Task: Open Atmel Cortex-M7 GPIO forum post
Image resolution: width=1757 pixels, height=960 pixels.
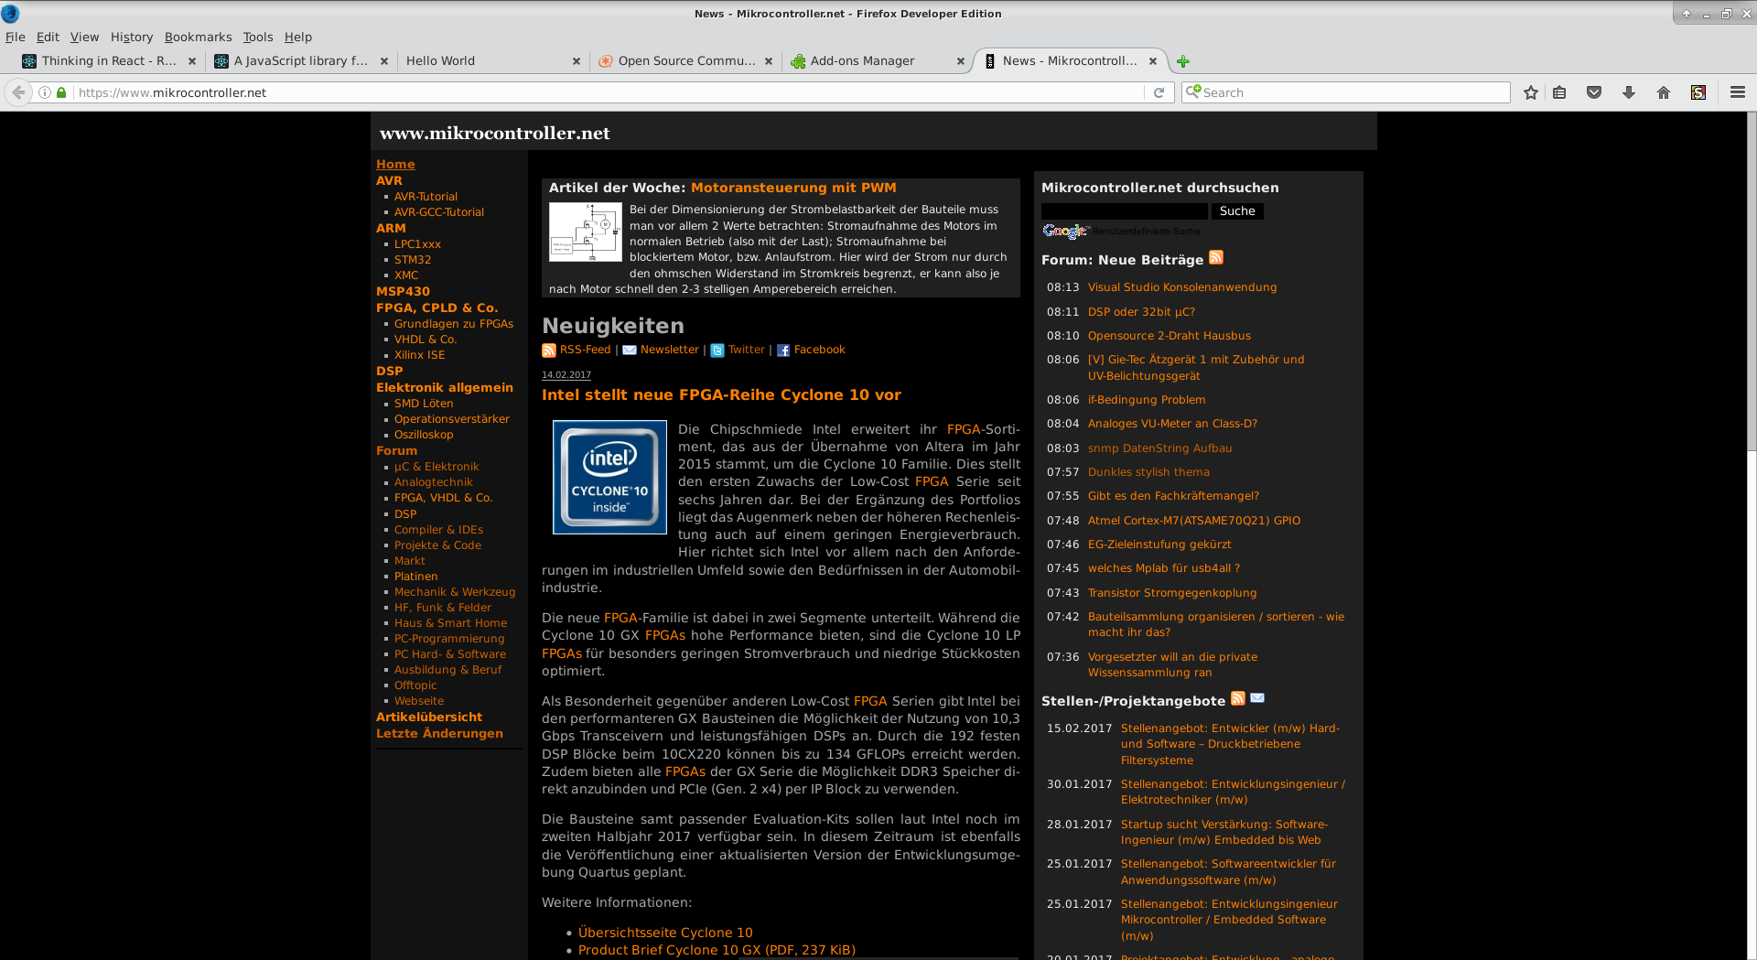Action: (x=1194, y=521)
